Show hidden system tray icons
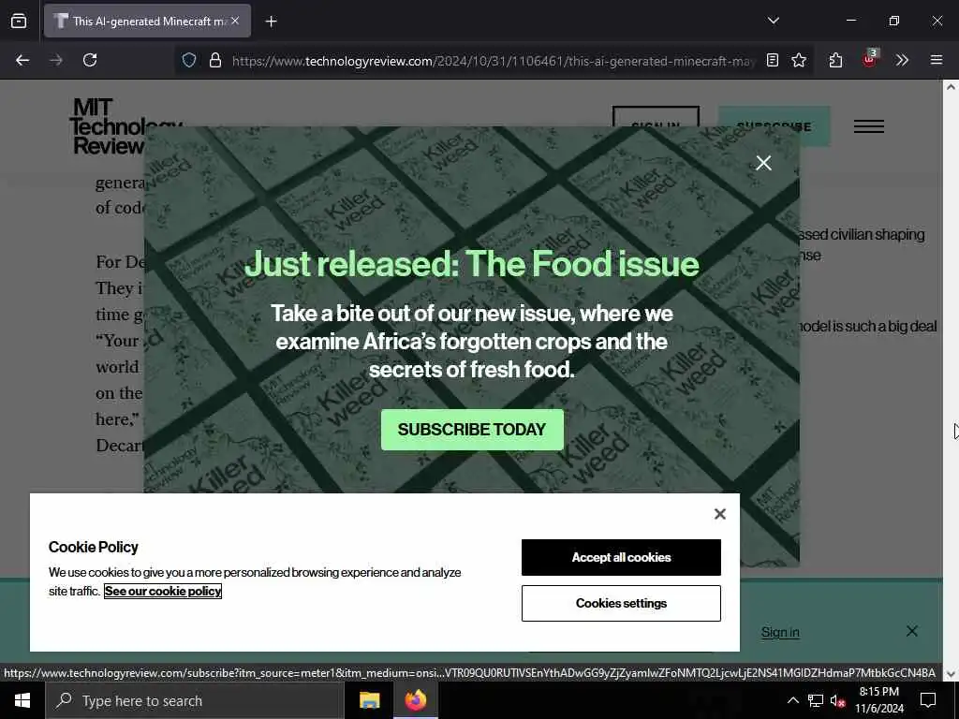The width and height of the screenshot is (959, 719). [792, 700]
